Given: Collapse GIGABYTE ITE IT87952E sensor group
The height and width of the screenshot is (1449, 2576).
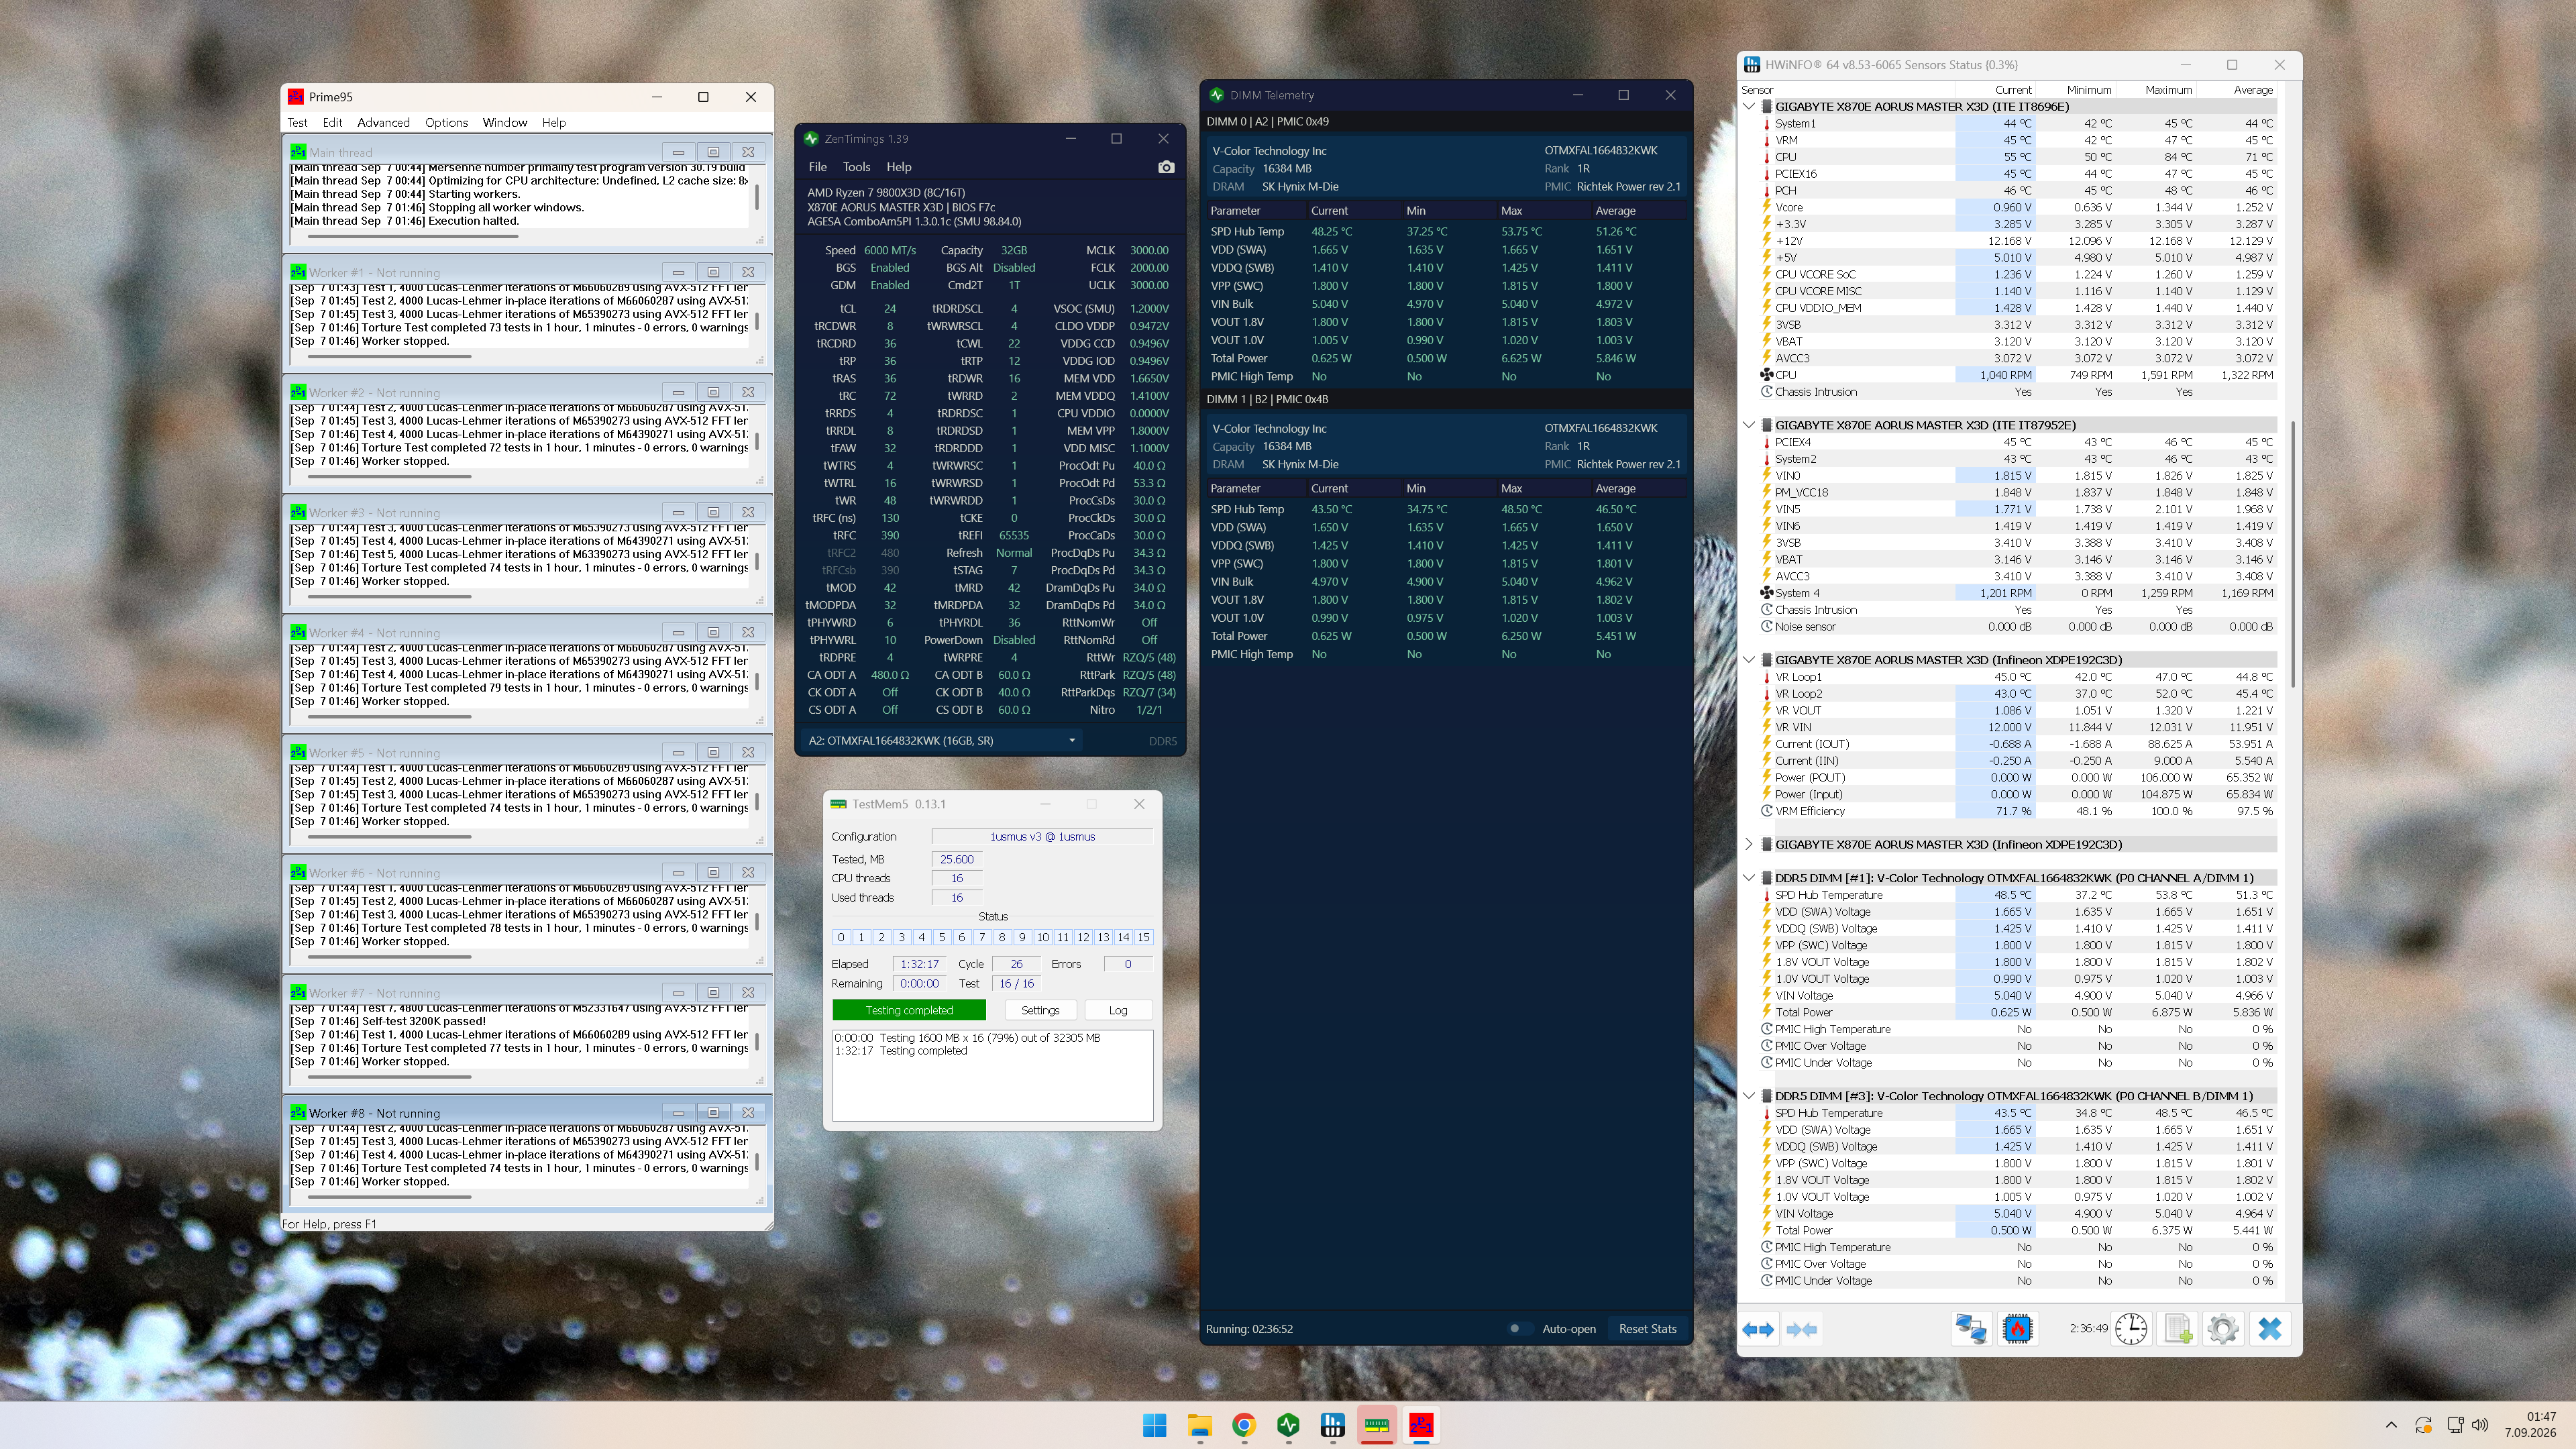Looking at the screenshot, I should click(x=1749, y=425).
